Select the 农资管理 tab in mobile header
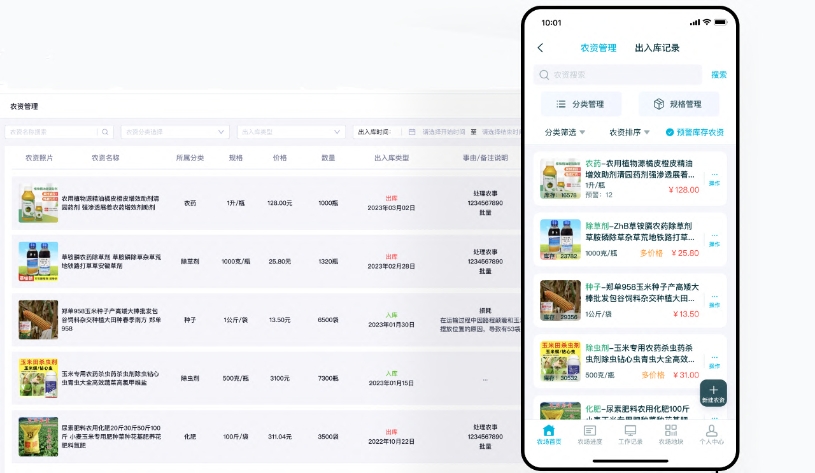 [599, 48]
